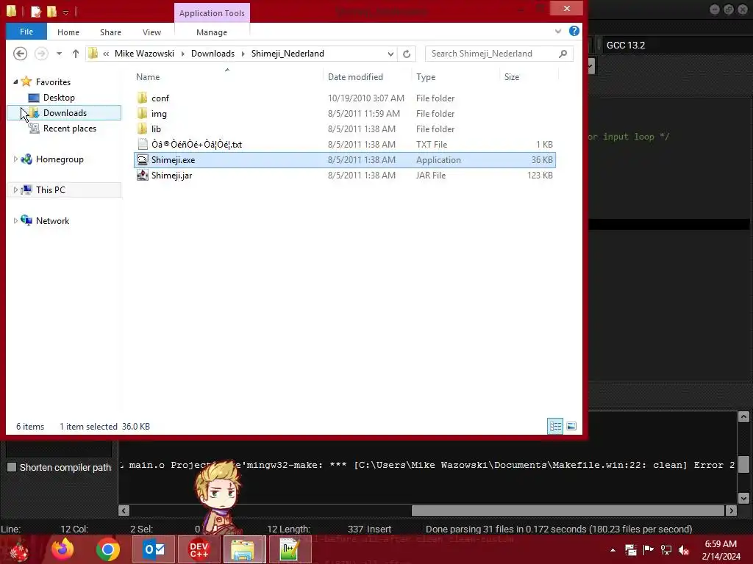The width and height of the screenshot is (753, 564).
Task: Click the Back navigation arrow in Explorer
Action: click(20, 54)
